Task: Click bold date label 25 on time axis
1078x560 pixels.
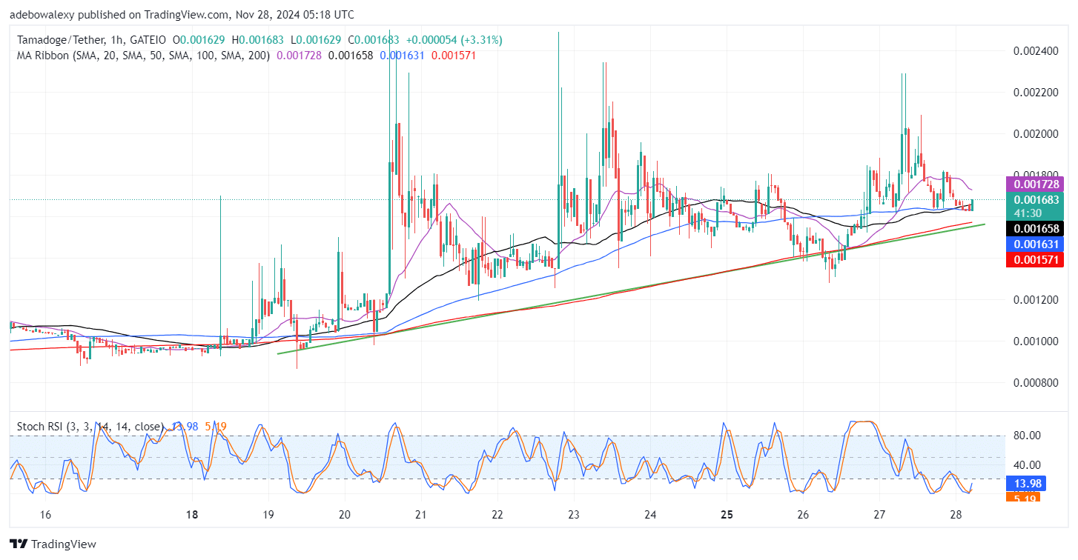Action: (727, 514)
